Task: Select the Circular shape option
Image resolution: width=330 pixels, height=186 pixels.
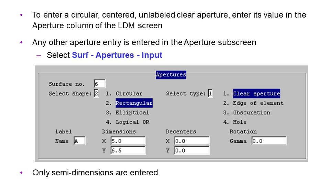Action: 129,93
